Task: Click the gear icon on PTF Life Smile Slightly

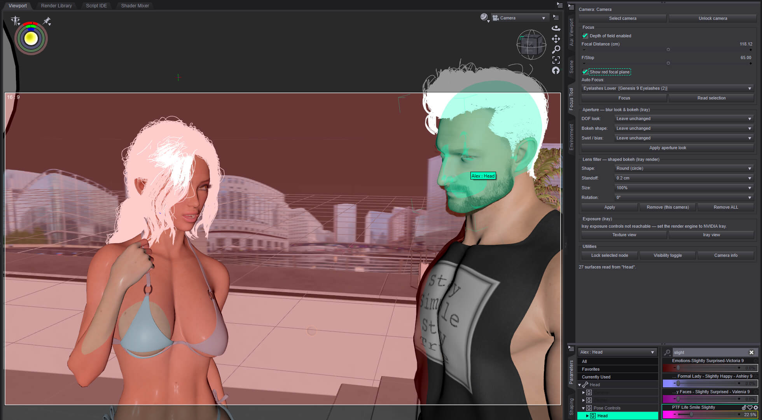Action: click(756, 408)
